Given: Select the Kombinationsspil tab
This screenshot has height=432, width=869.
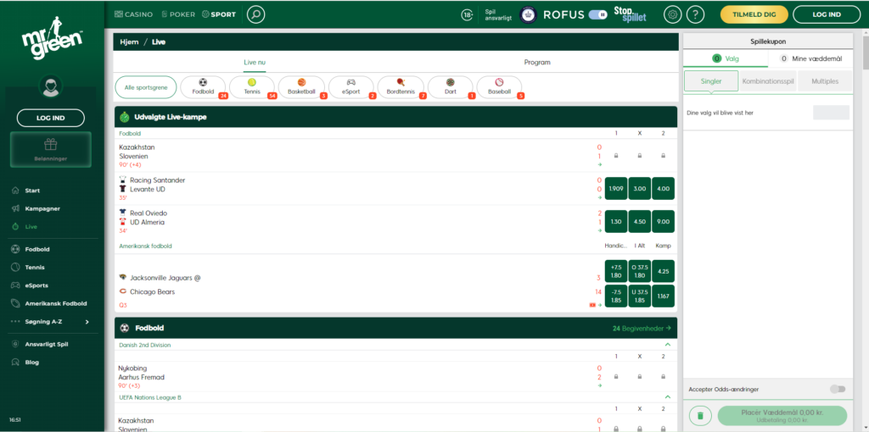Looking at the screenshot, I should [x=768, y=81].
